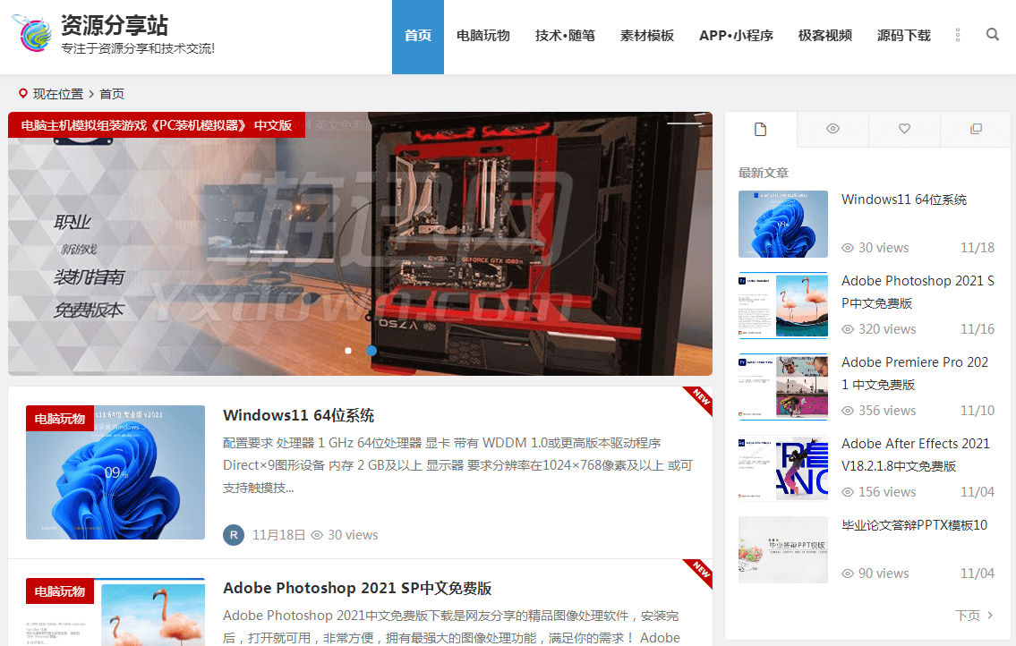Open sidebar Photoshop flamingo thumbnail
The width and height of the screenshot is (1016, 646).
pos(783,306)
